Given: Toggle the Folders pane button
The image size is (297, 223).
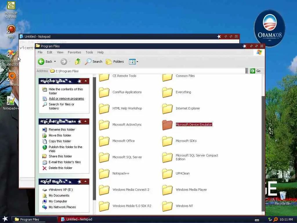Looking at the screenshot, I should [x=115, y=62].
